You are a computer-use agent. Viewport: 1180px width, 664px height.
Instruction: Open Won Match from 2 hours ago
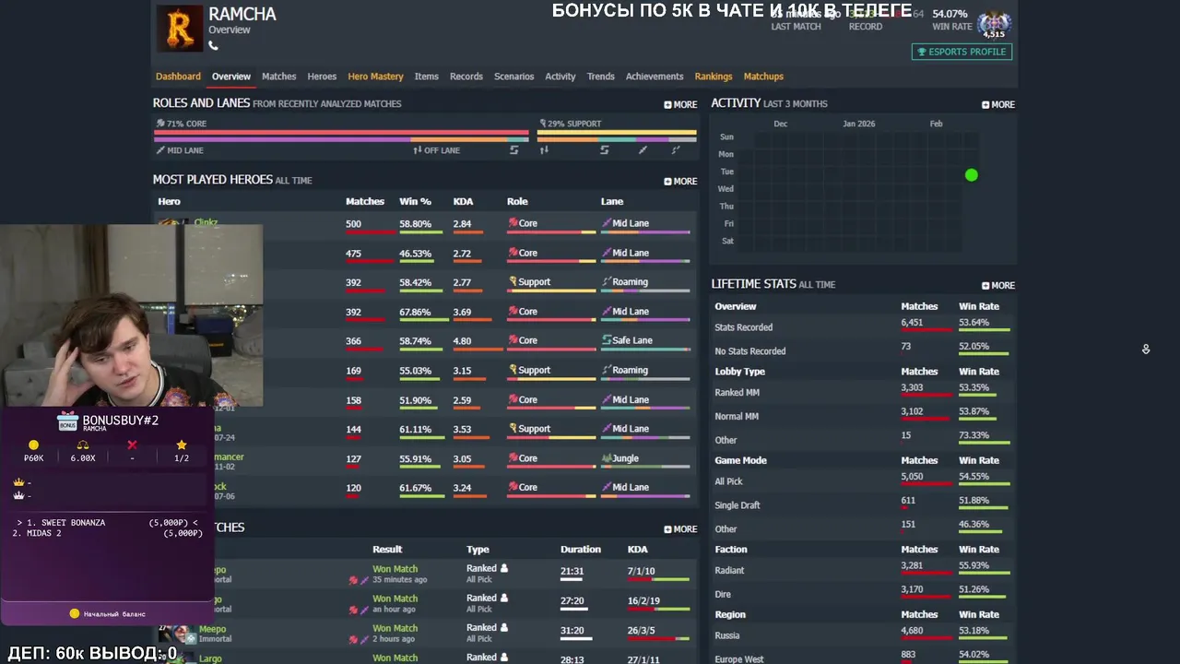[x=395, y=628]
